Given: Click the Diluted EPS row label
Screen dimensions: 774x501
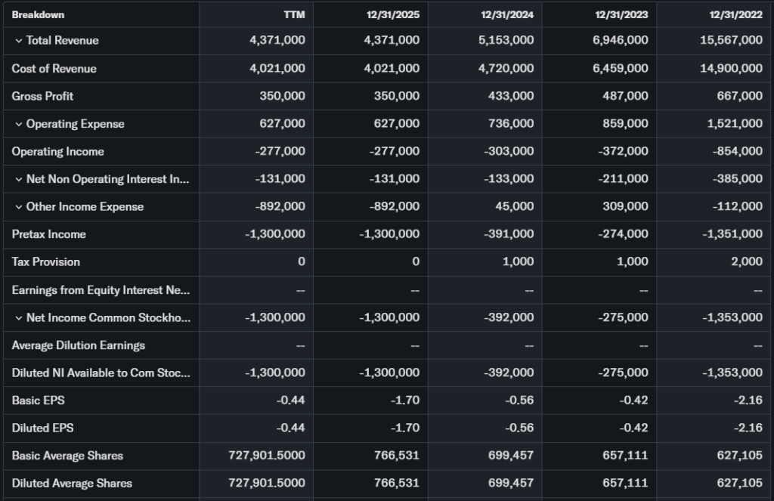Looking at the screenshot, I should click(42, 428).
